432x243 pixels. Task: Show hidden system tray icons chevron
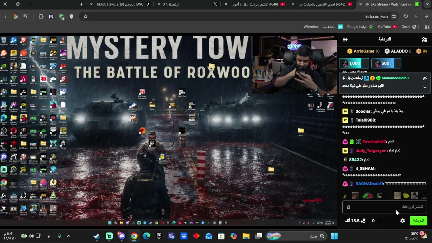tap(69, 236)
